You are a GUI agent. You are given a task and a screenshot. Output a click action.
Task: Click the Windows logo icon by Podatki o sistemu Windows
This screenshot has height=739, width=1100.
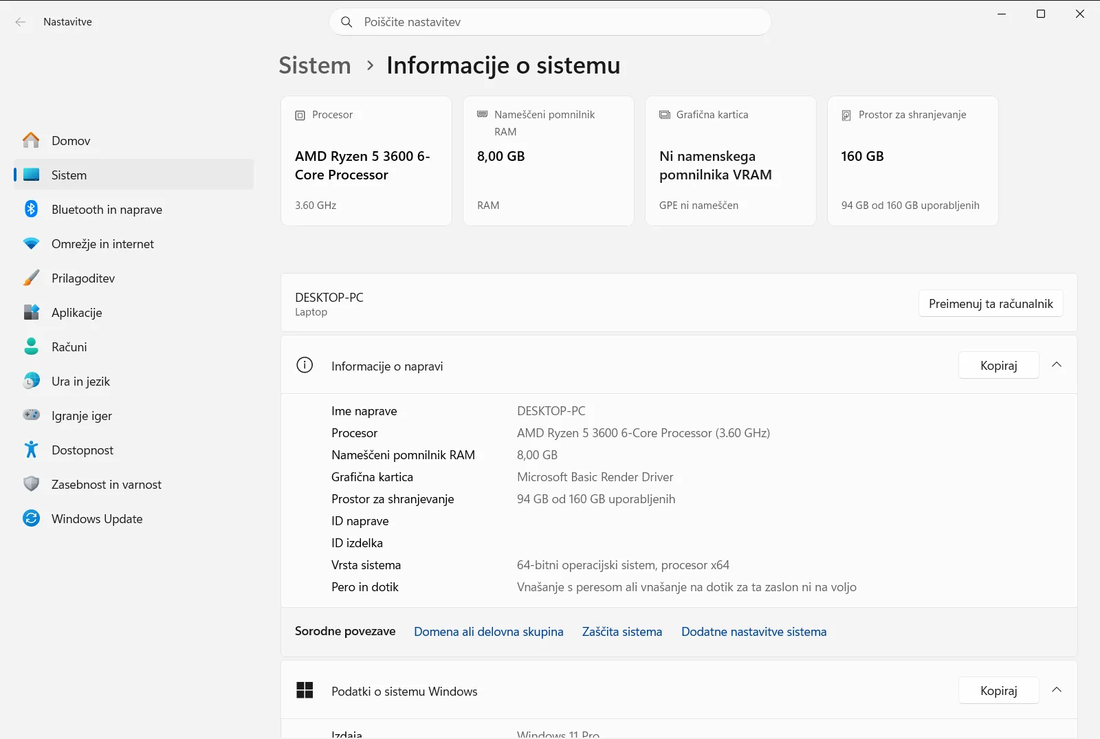point(305,690)
